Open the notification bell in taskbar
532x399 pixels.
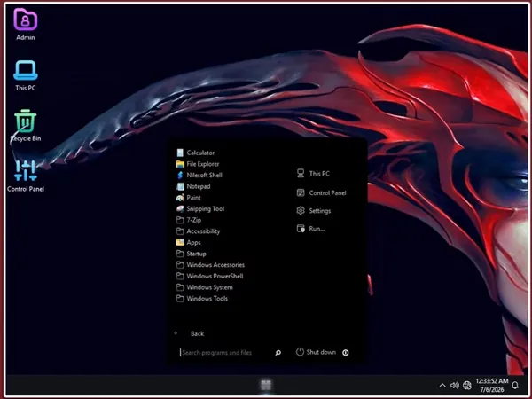(515, 385)
